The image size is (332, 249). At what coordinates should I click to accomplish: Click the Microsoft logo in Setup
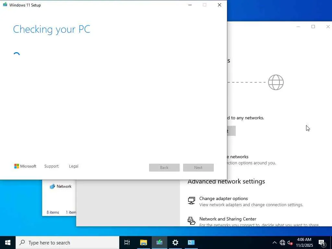25,166
